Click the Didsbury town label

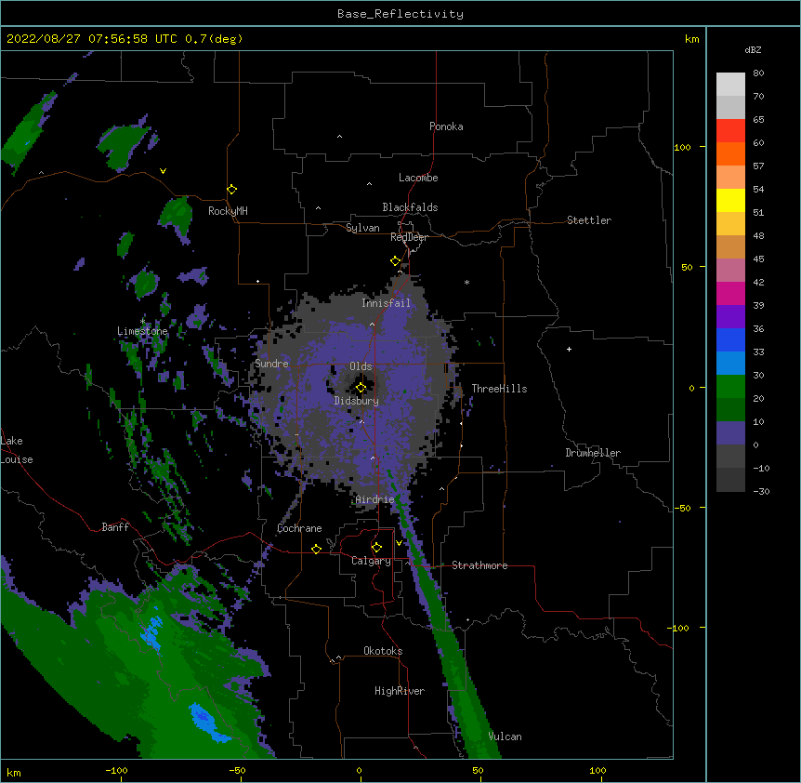coord(357,401)
